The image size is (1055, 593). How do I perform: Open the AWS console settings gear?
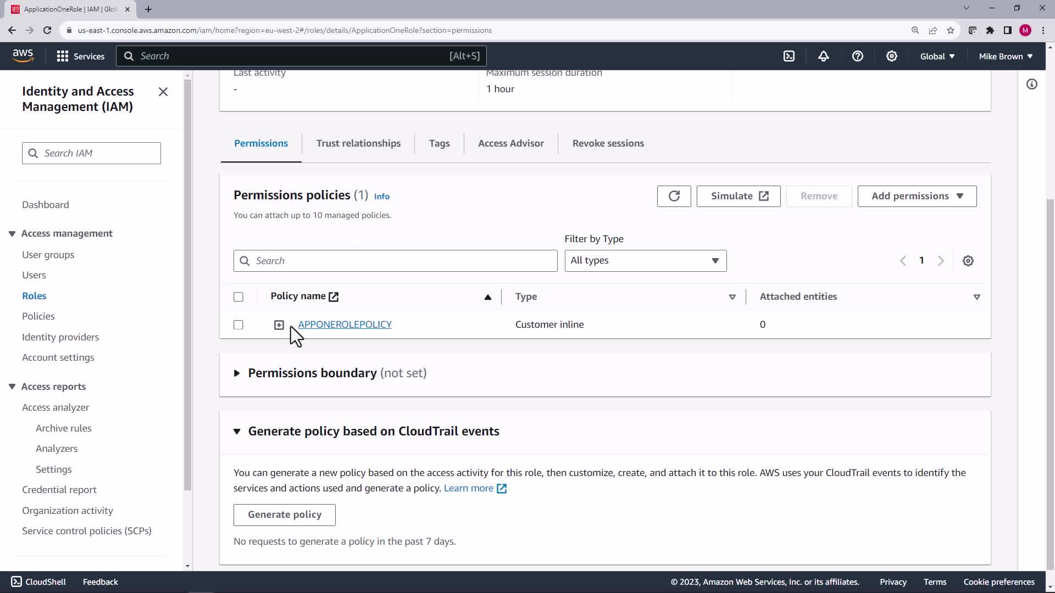(891, 56)
